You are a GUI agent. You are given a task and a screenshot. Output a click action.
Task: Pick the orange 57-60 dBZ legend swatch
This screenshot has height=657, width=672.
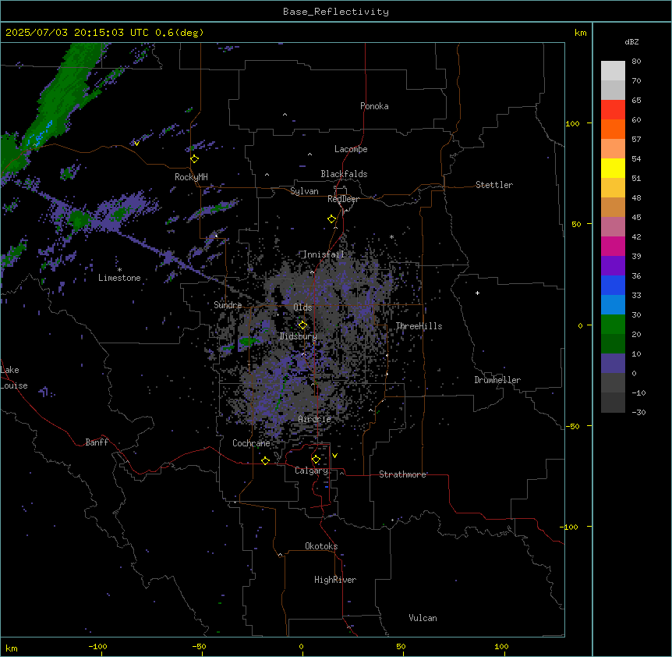click(x=613, y=129)
